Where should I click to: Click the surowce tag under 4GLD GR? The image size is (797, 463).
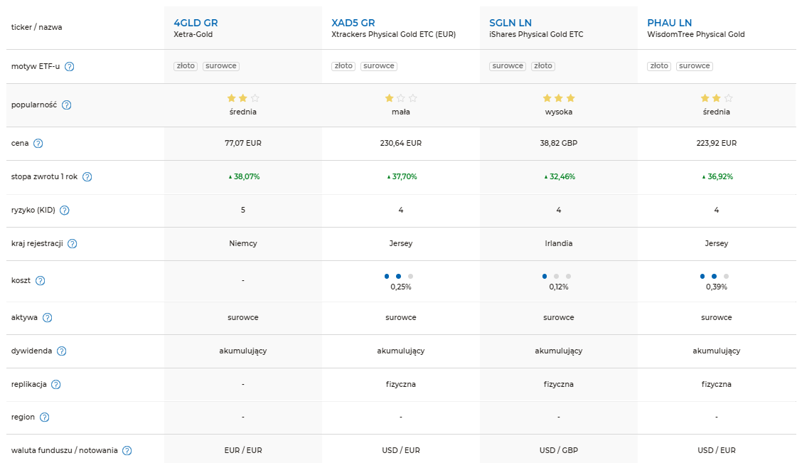click(221, 66)
